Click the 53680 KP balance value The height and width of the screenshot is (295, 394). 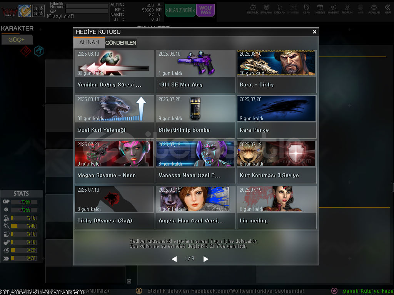coord(148,10)
